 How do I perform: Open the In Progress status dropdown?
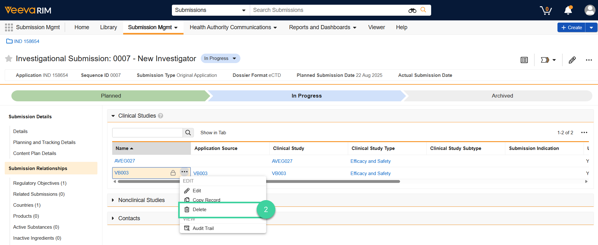pos(220,58)
